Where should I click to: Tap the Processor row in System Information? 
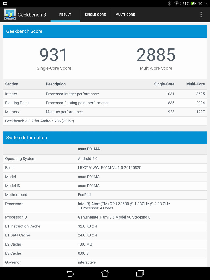coord(105,206)
